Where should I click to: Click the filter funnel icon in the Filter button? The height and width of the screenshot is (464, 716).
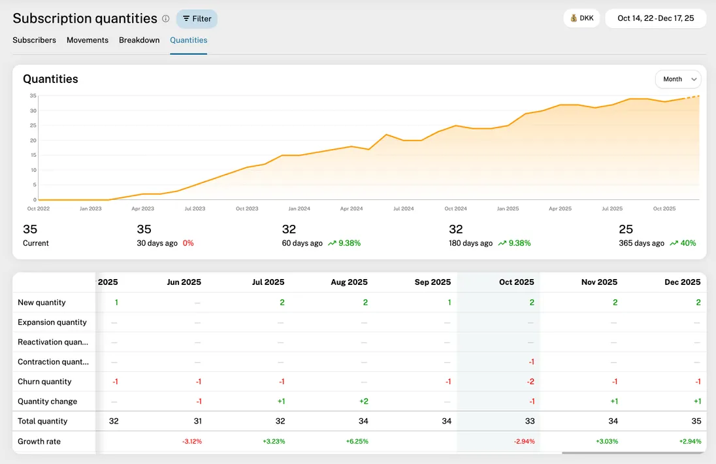[186, 19]
